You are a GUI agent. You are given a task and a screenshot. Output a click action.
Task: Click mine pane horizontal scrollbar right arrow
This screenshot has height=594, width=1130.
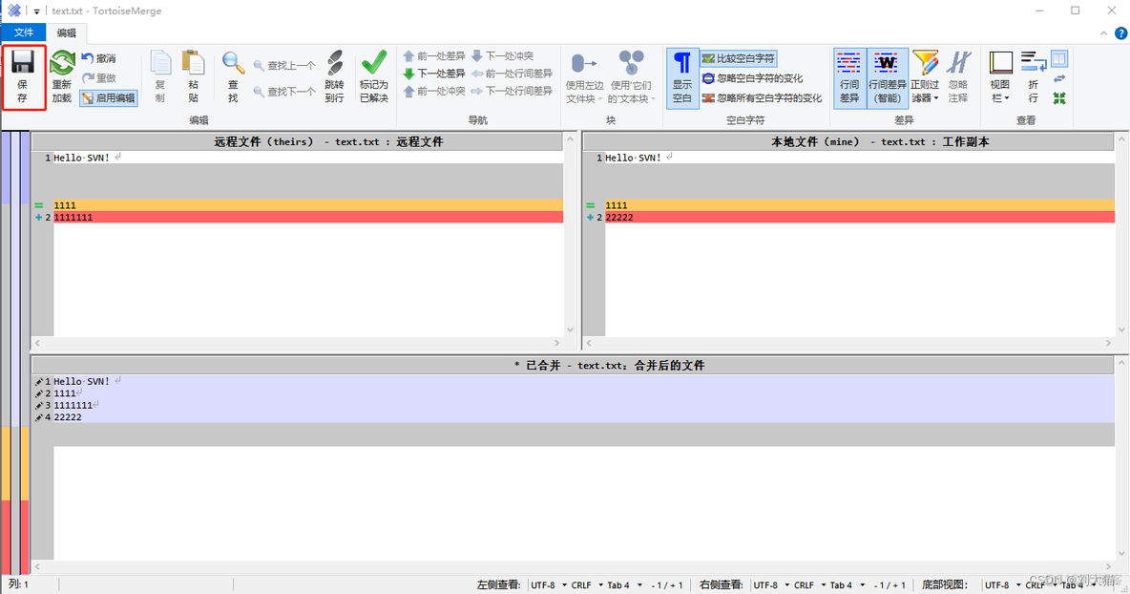1108,343
